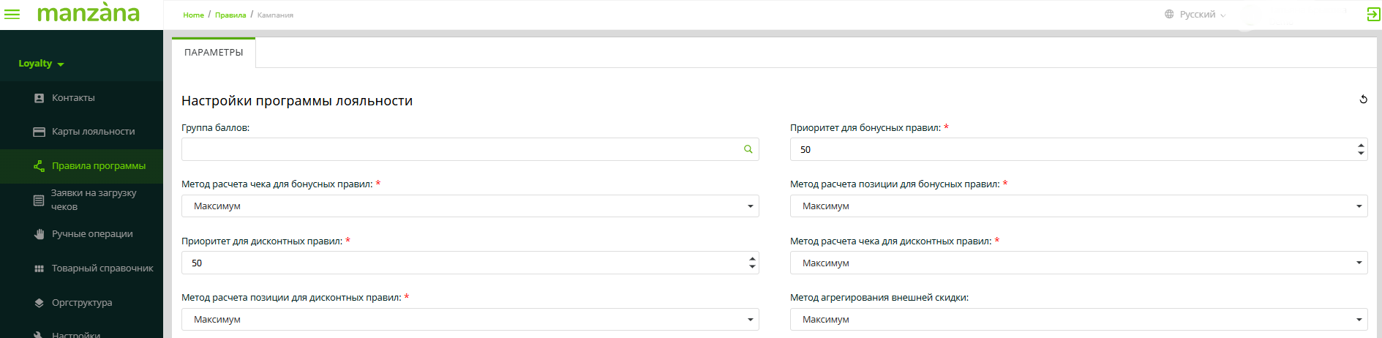Click the hamburger menu icon

pos(12,15)
